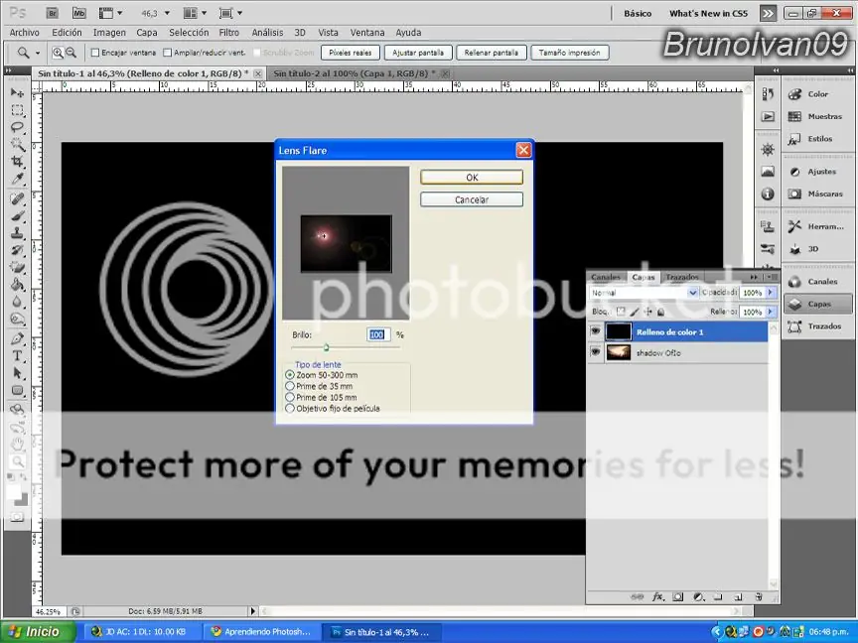Open the Máscaras panel
Viewport: 858px width, 643px height.
point(817,194)
